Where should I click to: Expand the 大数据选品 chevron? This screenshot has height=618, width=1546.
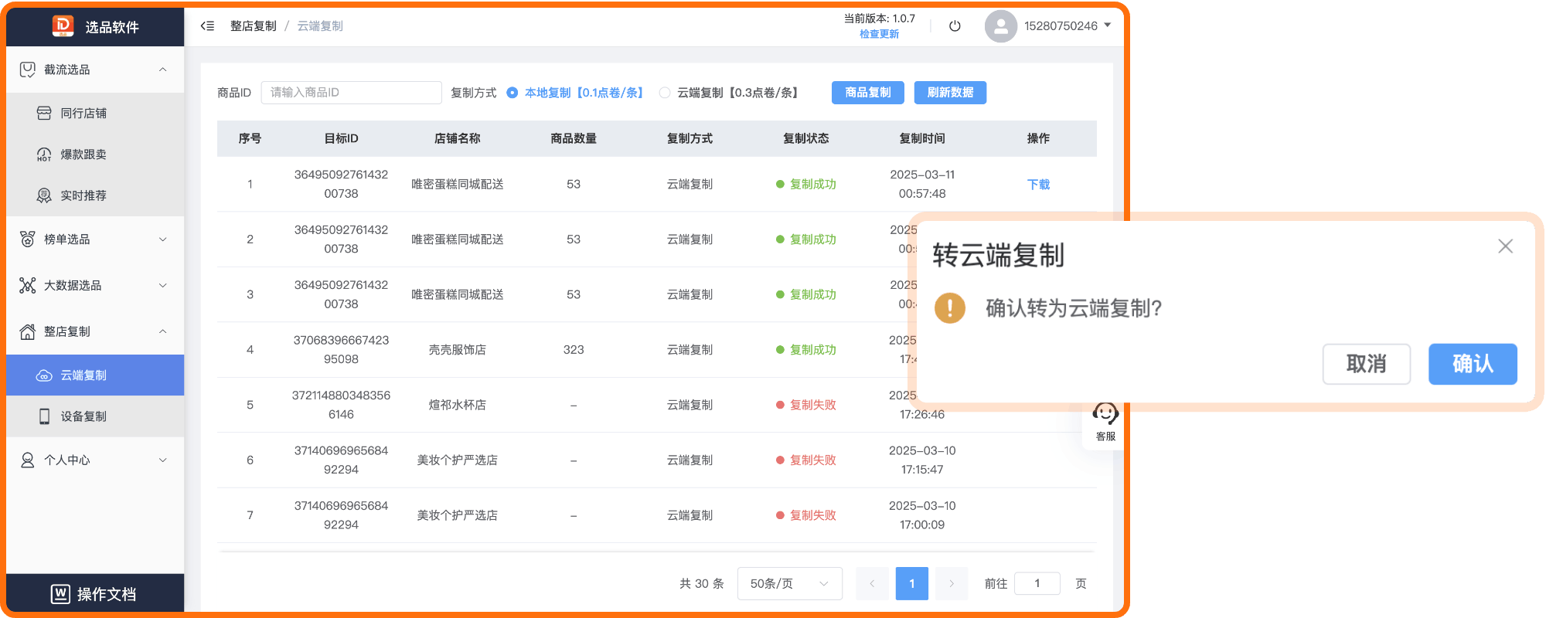pyautogui.click(x=162, y=285)
